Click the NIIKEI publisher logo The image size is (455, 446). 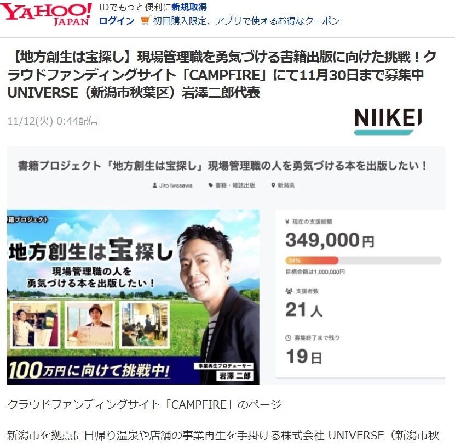[x=388, y=121]
